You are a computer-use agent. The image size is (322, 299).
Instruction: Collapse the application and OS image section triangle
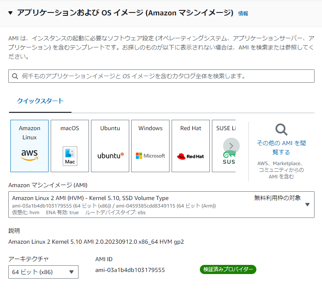click(10, 13)
